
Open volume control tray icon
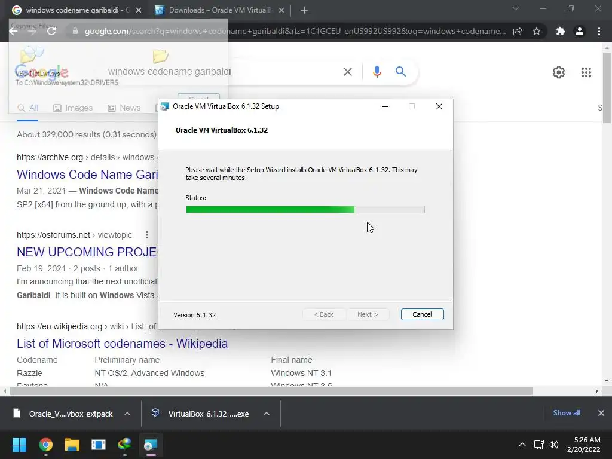coord(553,445)
